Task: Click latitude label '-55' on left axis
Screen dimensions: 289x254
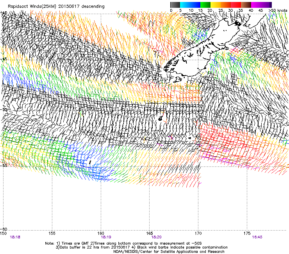Action: [4, 165]
